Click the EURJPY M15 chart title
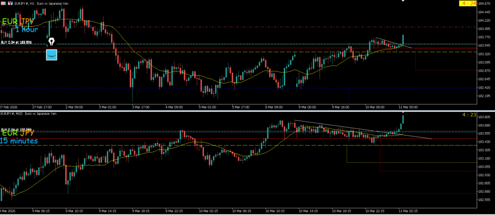The width and height of the screenshot is (495, 215). point(29,113)
